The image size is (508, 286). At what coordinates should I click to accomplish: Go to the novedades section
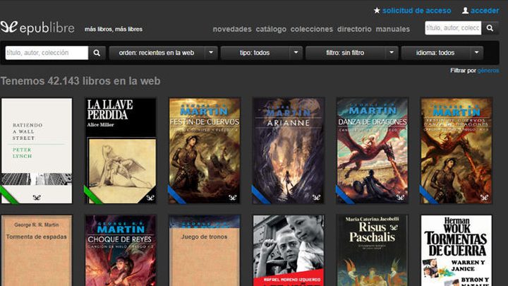coord(232,29)
